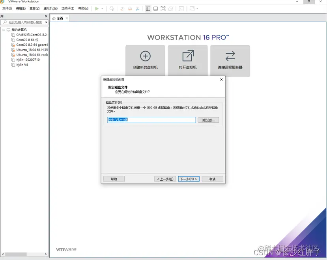This screenshot has height=260, width=327.
Task: Select the Kylin V4 VM in library
Action: (x=22, y=65)
